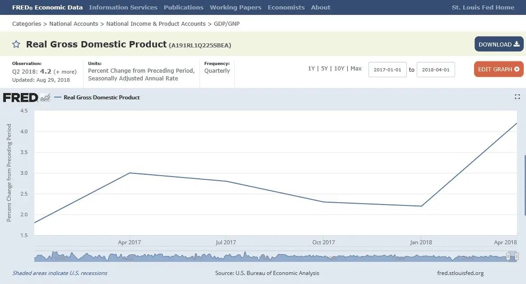The width and height of the screenshot is (526, 284).
Task: Select the 10Y time range
Action: pyautogui.click(x=339, y=69)
